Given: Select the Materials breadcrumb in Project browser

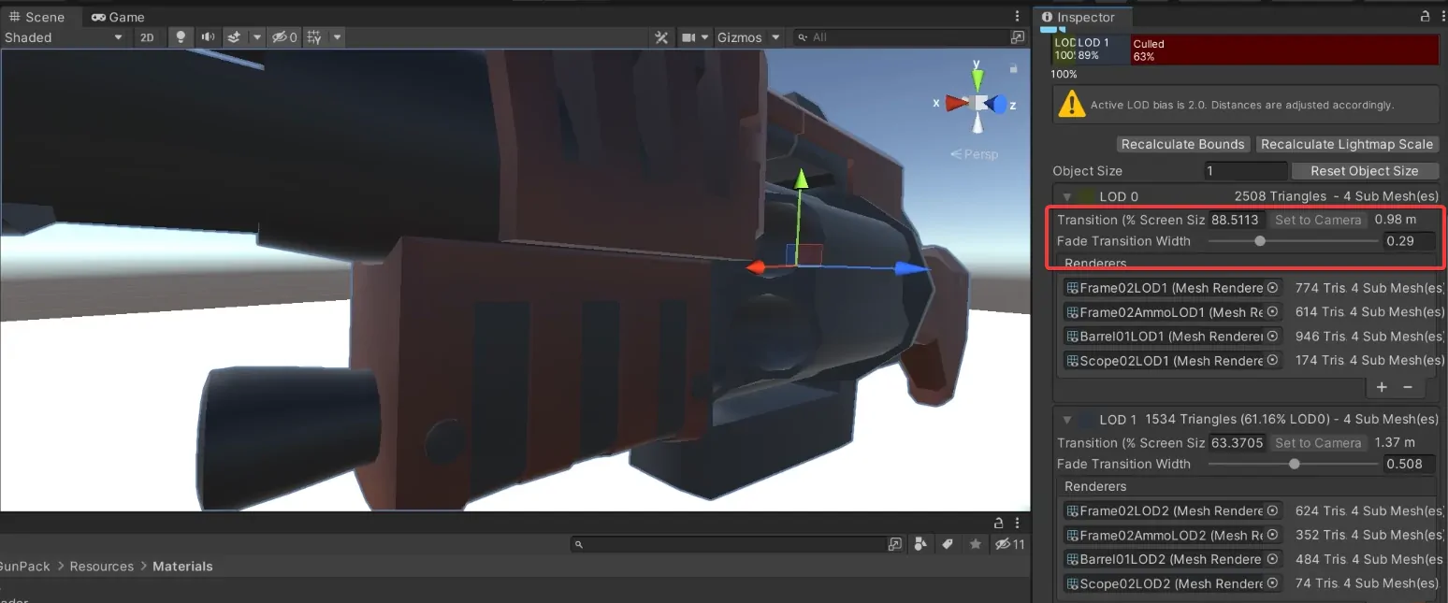Looking at the screenshot, I should point(182,566).
